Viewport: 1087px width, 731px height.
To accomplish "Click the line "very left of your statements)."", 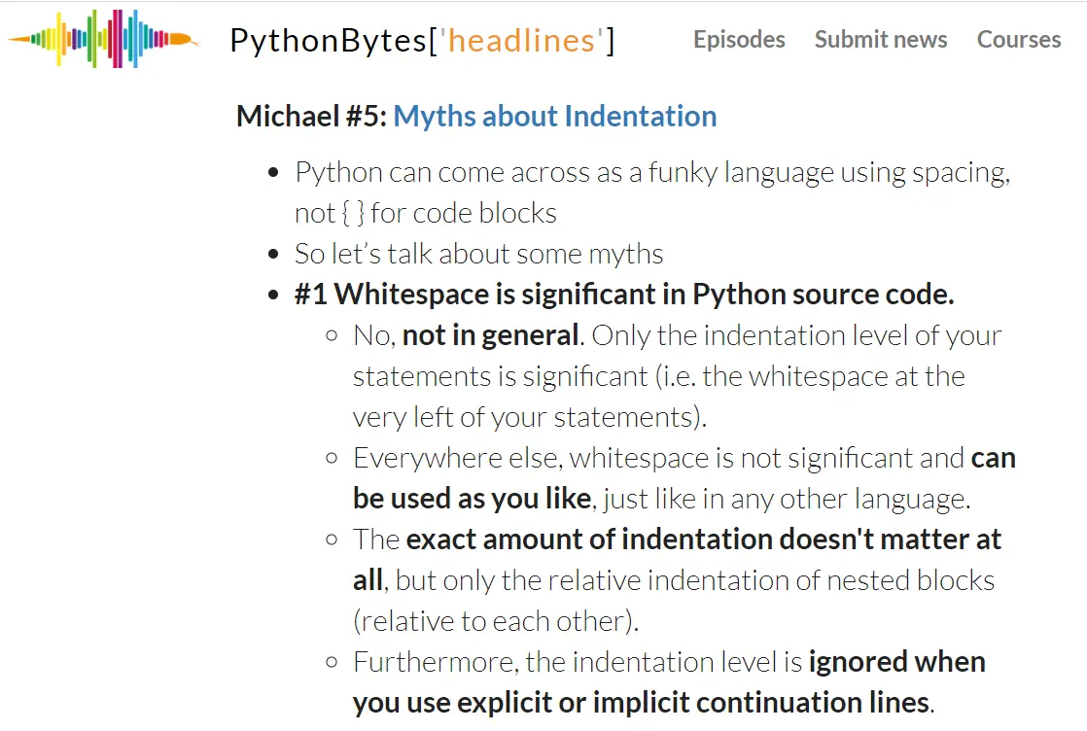I will pos(530,418).
